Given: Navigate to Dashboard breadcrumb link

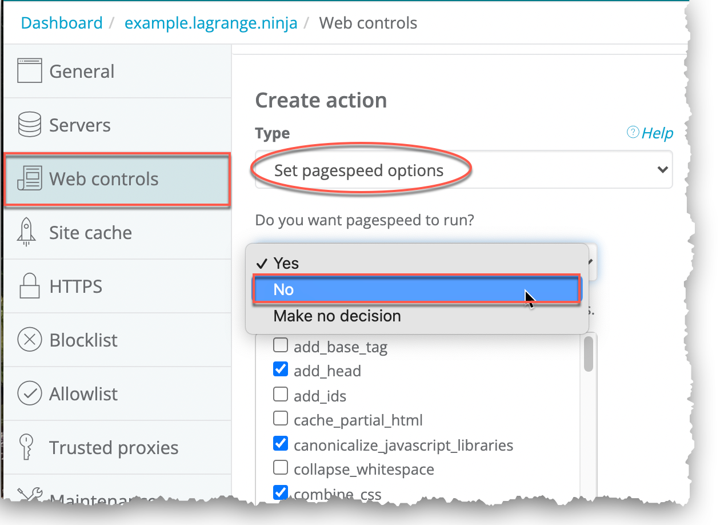Looking at the screenshot, I should point(62,23).
